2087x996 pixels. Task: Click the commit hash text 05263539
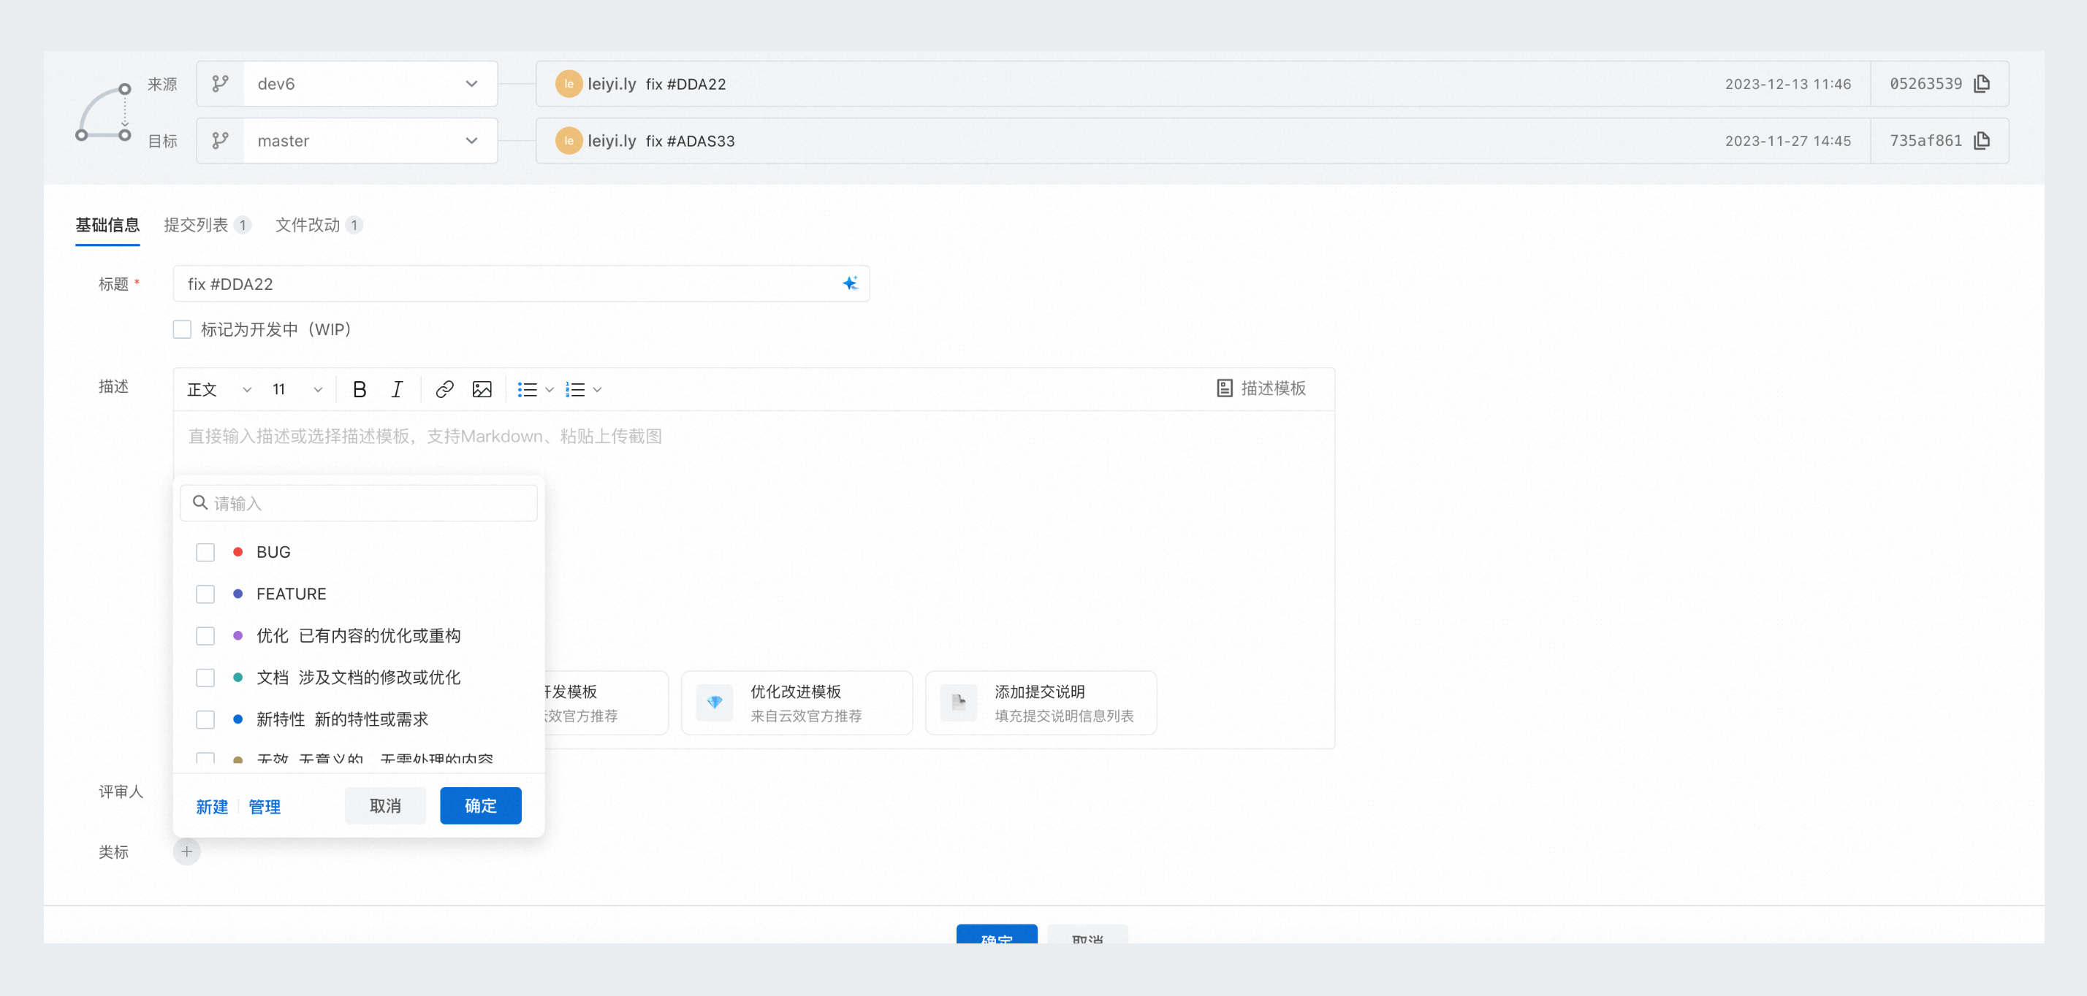click(x=1926, y=83)
